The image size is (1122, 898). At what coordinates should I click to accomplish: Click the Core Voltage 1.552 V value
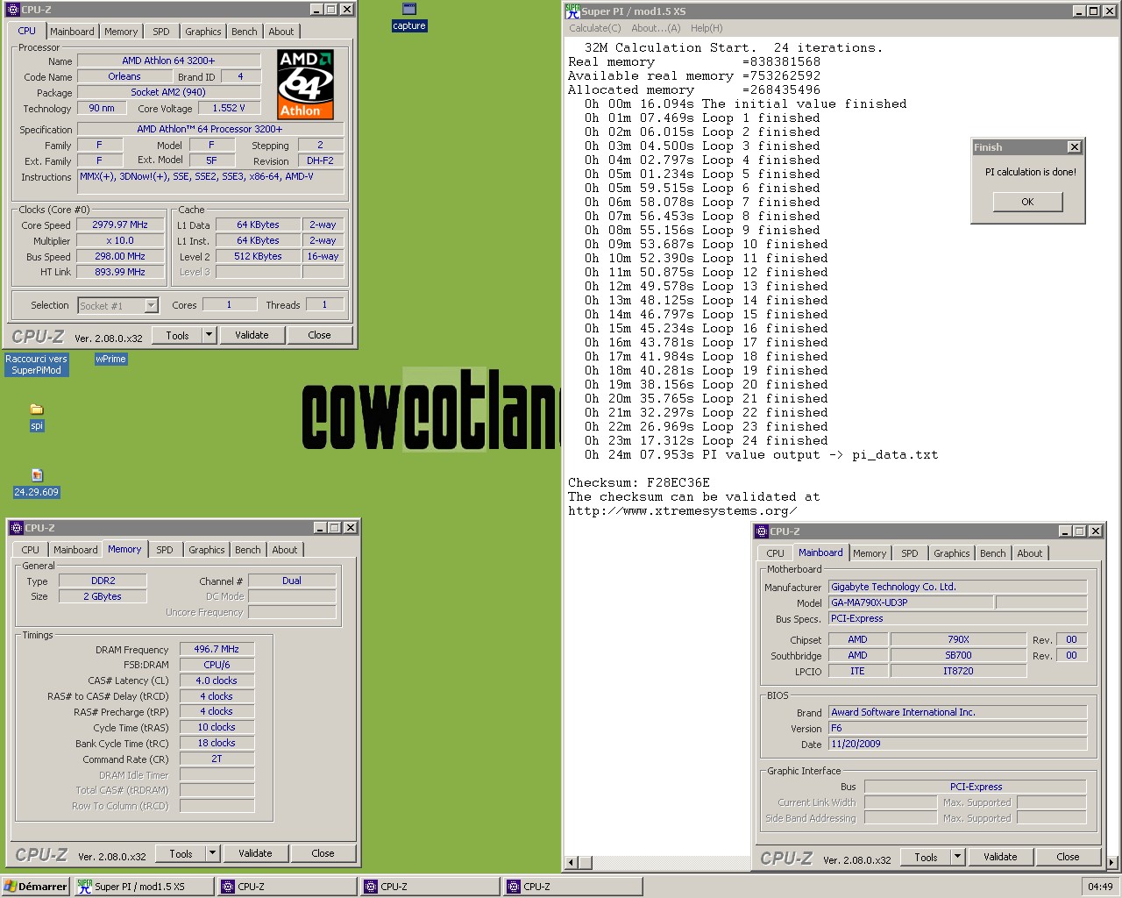tap(229, 108)
